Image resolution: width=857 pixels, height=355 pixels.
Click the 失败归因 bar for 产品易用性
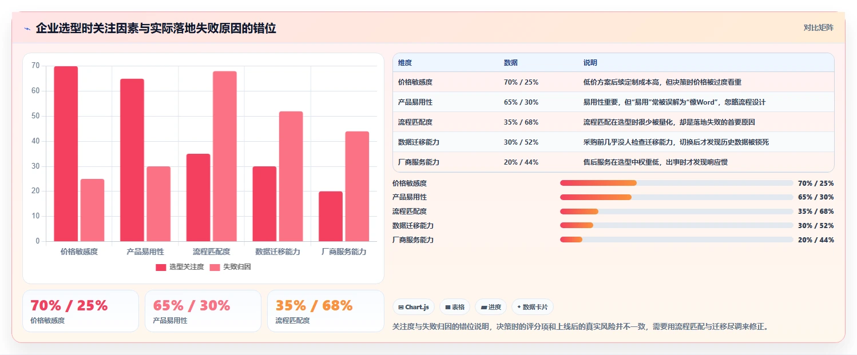point(158,204)
